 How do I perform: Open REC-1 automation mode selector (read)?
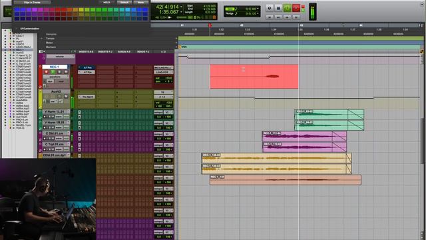[x=61, y=81]
